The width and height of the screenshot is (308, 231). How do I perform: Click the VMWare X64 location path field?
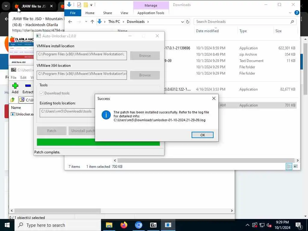[x=82, y=75]
